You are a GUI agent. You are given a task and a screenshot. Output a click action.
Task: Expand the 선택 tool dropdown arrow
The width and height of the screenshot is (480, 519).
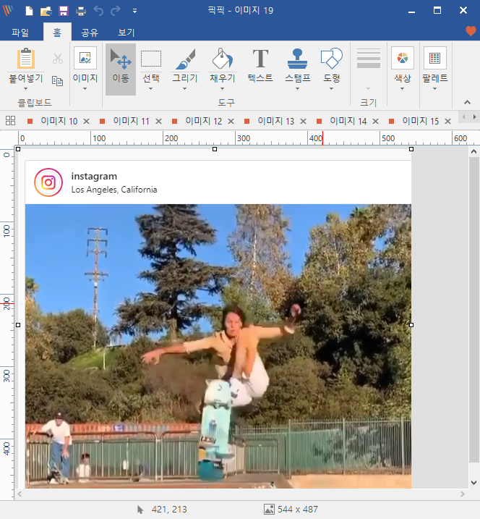pos(151,89)
